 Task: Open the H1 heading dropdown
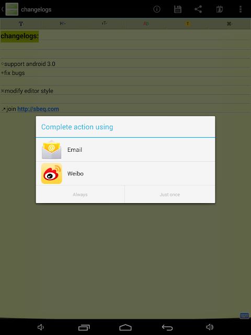pos(63,24)
